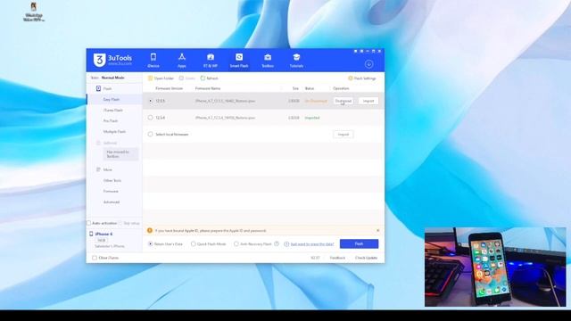Click the version number in the footer
The height and width of the screenshot is (321, 571).
[x=315, y=258]
